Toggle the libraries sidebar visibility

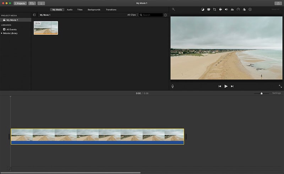(x=34, y=15)
